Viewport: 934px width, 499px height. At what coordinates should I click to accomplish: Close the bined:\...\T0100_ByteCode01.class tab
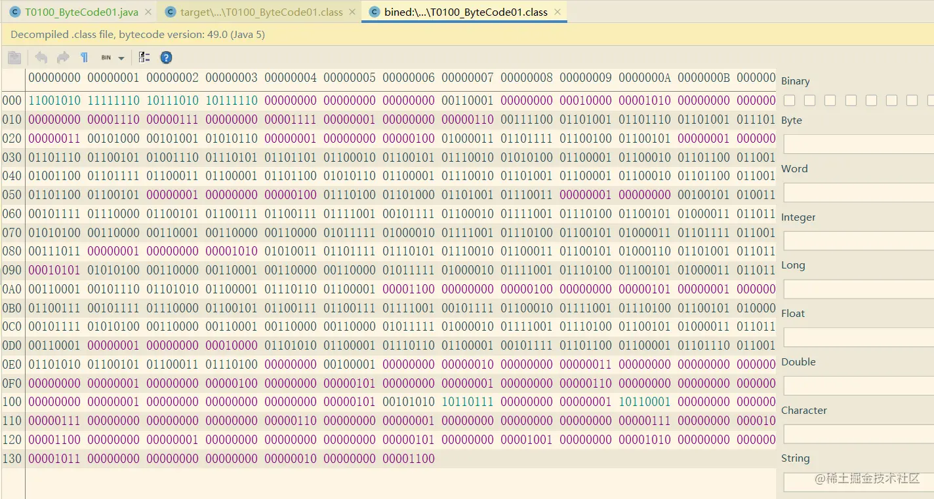point(558,12)
